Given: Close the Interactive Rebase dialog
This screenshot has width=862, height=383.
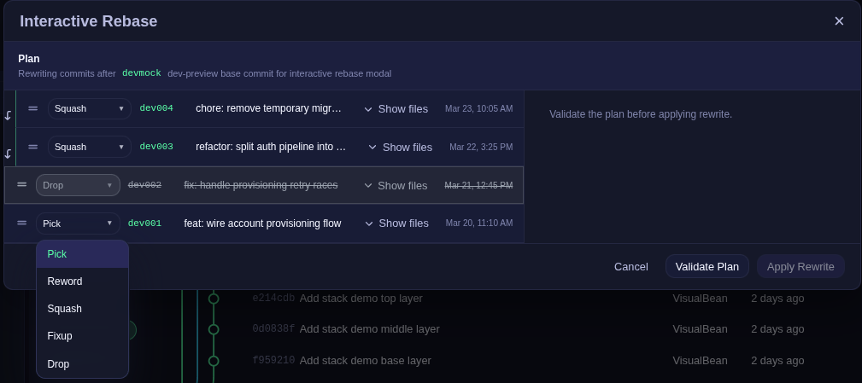Looking at the screenshot, I should 839,20.
